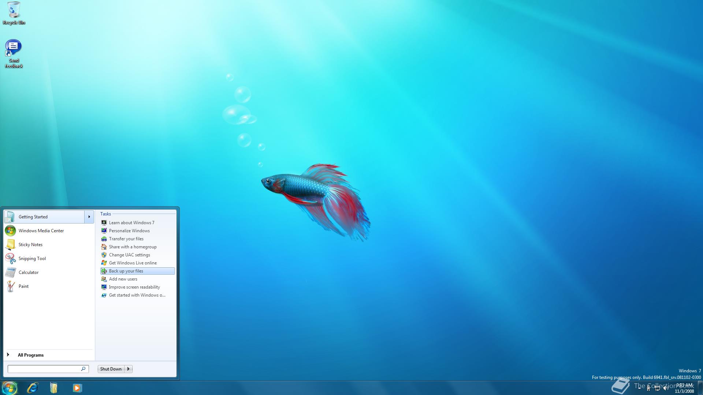This screenshot has height=395, width=703.
Task: Show hidden tray icons arrow
Action: 639,388
